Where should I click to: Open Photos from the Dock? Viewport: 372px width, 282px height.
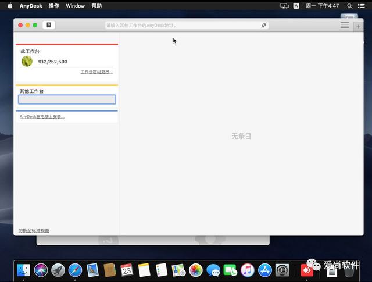click(196, 270)
